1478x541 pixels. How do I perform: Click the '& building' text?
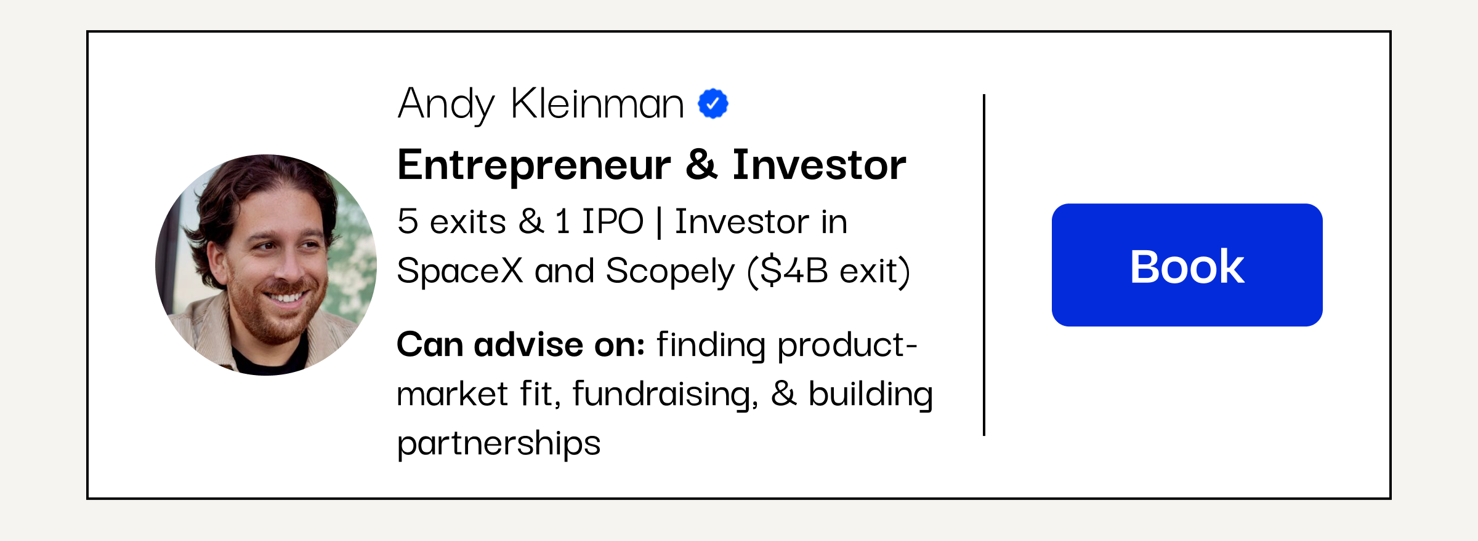tap(852, 394)
